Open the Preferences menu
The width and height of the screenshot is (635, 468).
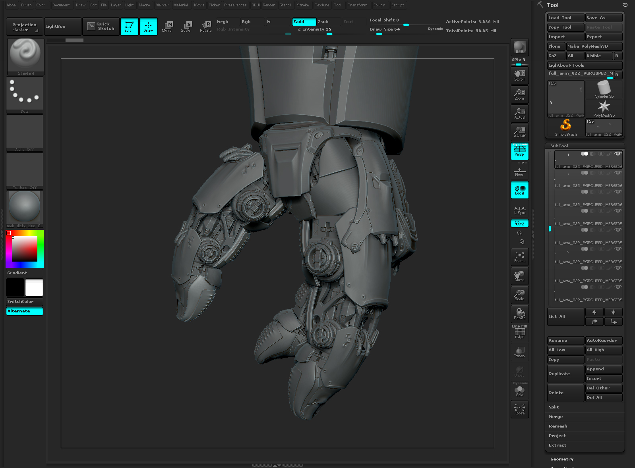pyautogui.click(x=235, y=5)
